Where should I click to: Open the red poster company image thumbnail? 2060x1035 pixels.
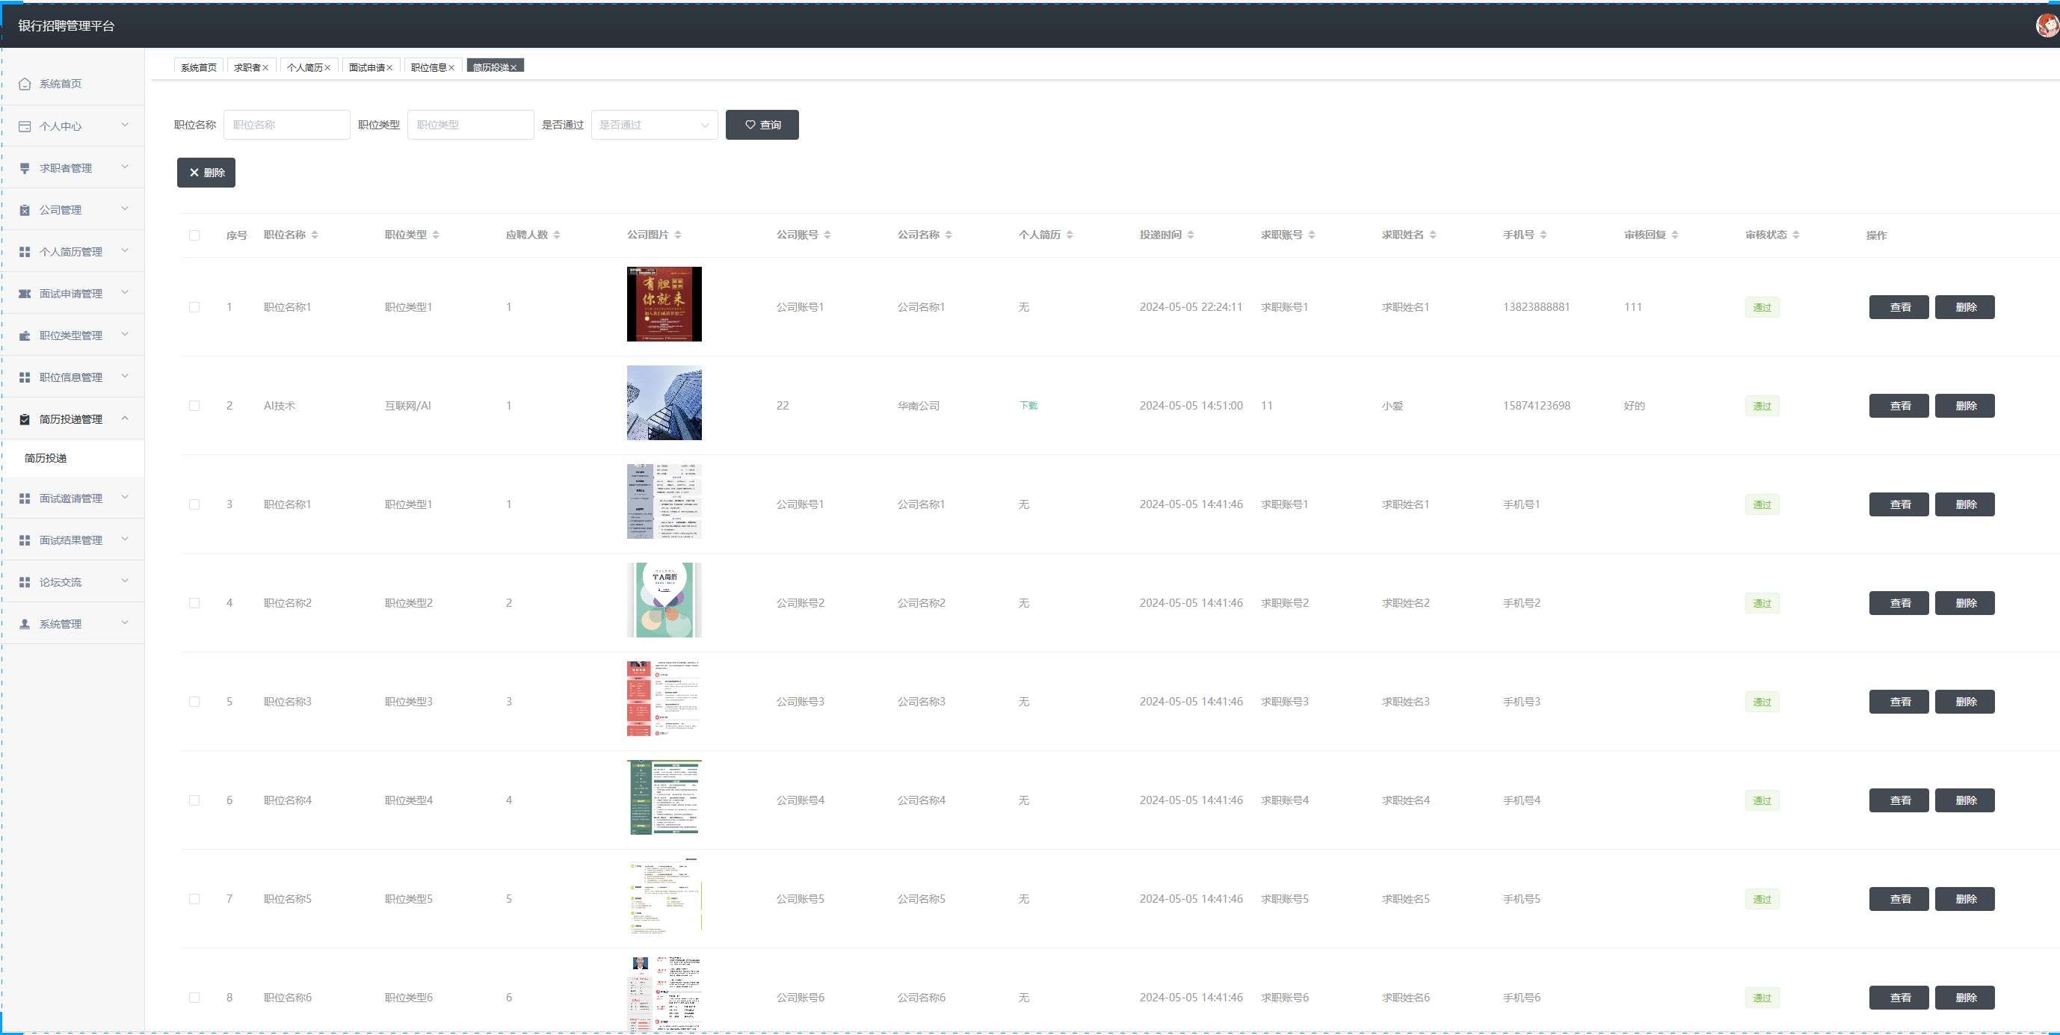(664, 304)
